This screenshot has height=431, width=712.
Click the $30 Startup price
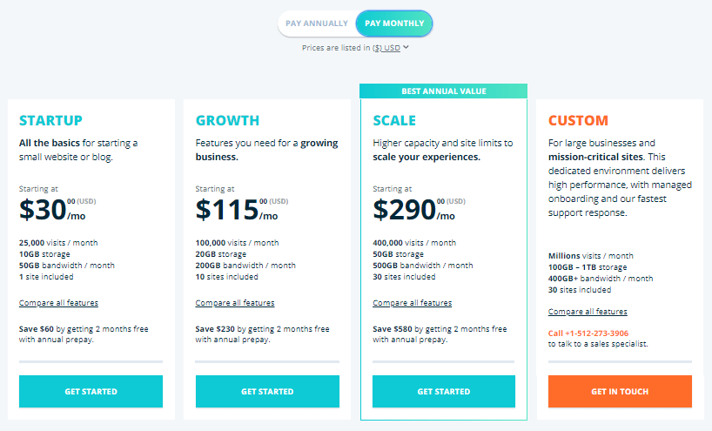pos(43,209)
